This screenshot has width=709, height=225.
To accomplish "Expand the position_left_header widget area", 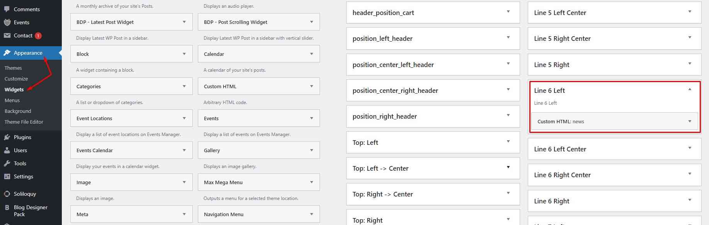I will tap(508, 38).
